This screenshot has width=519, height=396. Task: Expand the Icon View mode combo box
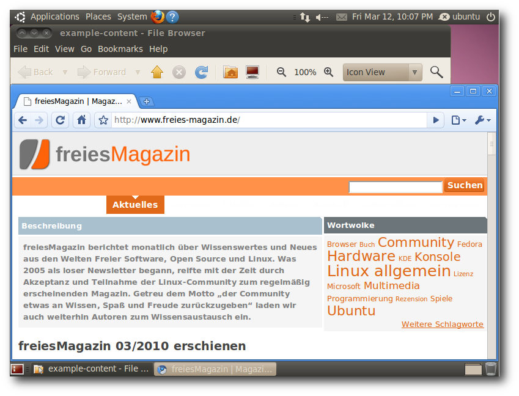382,72
